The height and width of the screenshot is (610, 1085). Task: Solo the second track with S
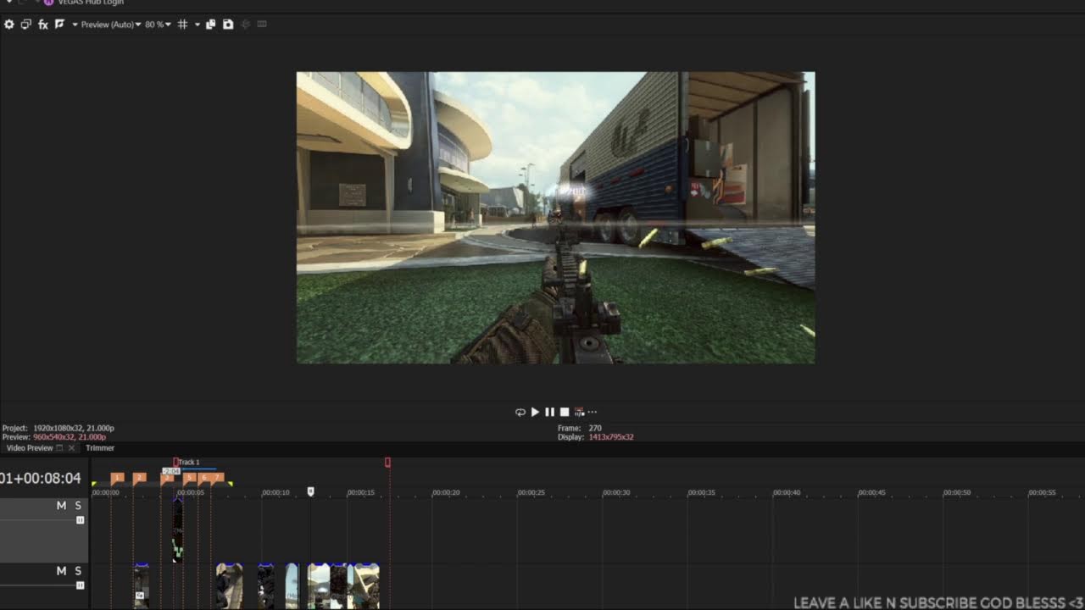point(78,571)
